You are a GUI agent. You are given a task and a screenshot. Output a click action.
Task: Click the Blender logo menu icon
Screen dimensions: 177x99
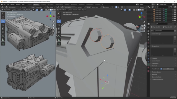point(2,4)
